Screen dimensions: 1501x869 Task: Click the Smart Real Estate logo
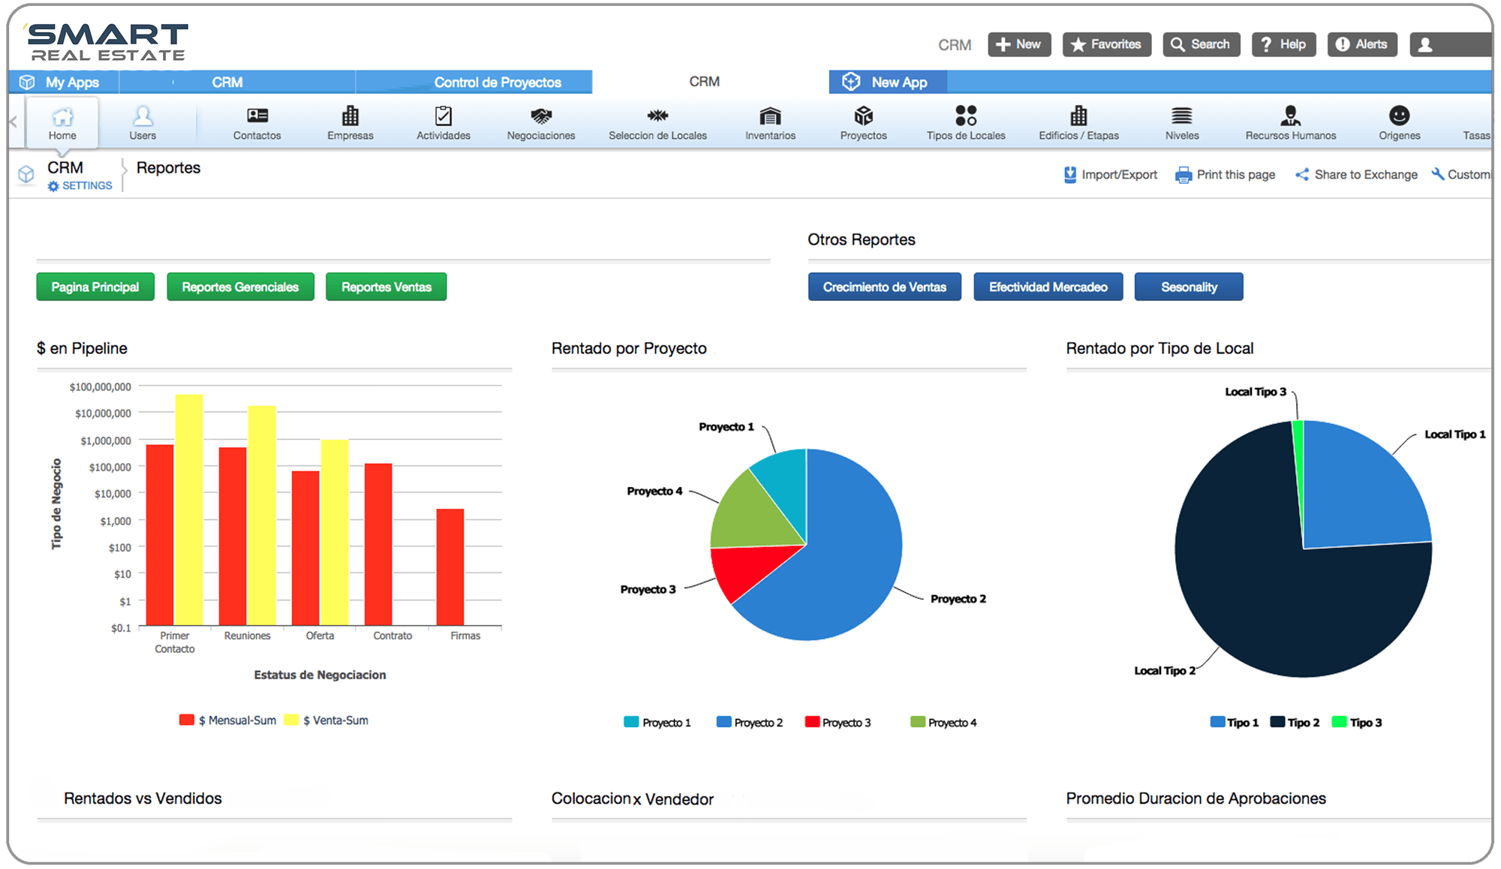(108, 42)
